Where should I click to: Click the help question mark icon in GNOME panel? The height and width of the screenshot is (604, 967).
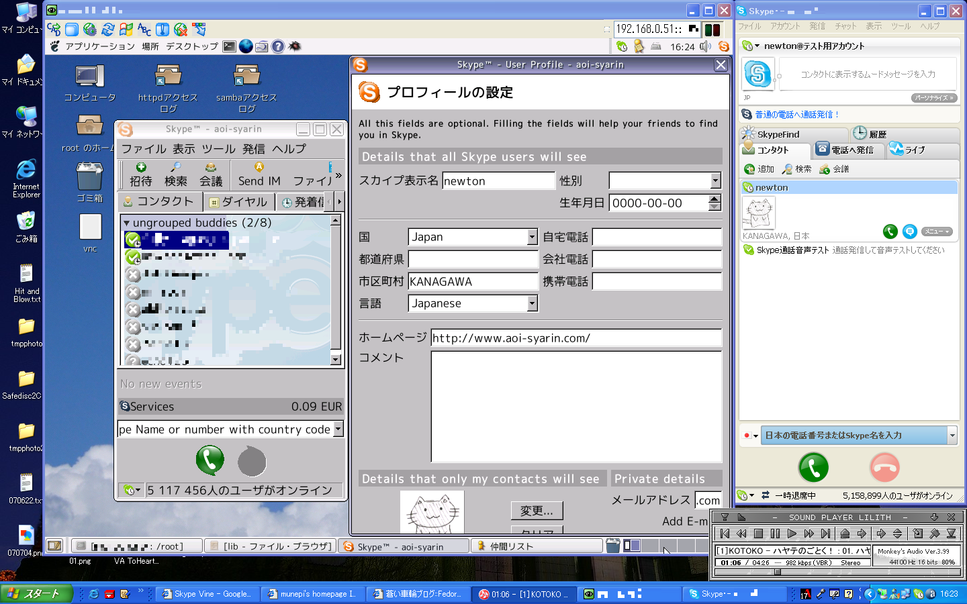tap(278, 46)
